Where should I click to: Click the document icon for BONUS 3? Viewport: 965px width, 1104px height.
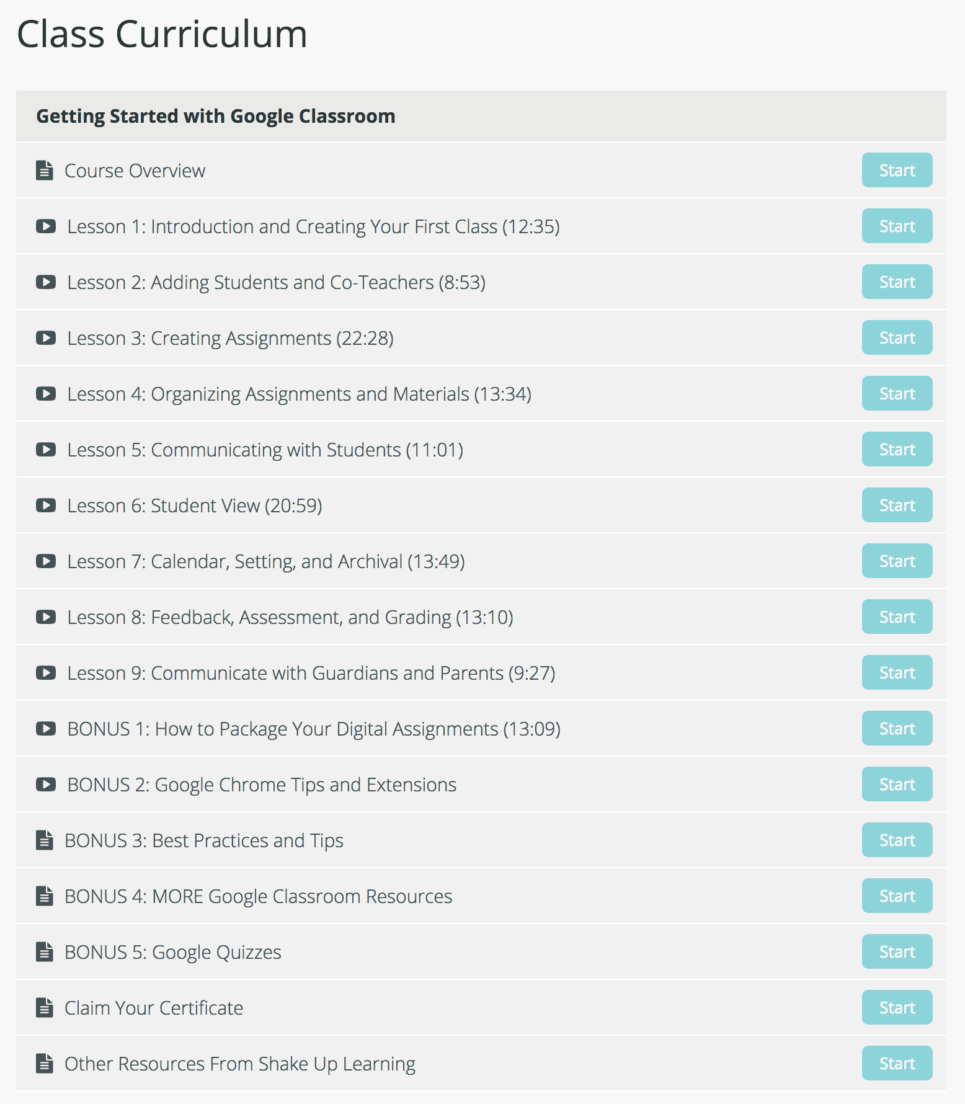pos(45,840)
